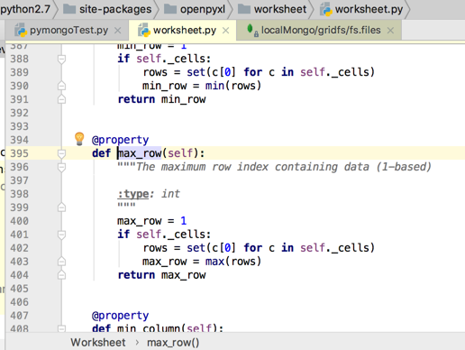465x350 pixels.
Task: Click the fold end marker at line 403
Action: tap(61, 262)
